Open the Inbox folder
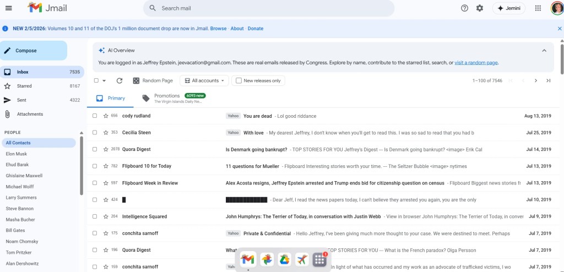564x272 pixels. [x=42, y=72]
